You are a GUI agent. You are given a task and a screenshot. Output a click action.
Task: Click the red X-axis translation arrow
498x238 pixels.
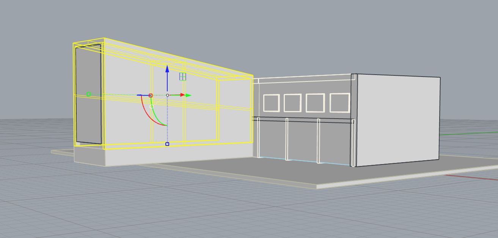click(x=183, y=95)
